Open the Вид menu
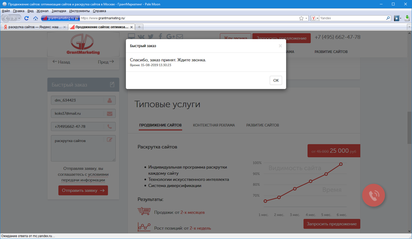The height and width of the screenshot is (239, 412). 31,11
